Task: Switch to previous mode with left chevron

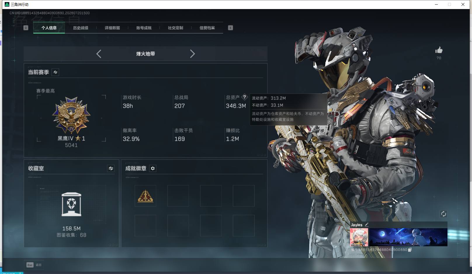Action: point(99,54)
